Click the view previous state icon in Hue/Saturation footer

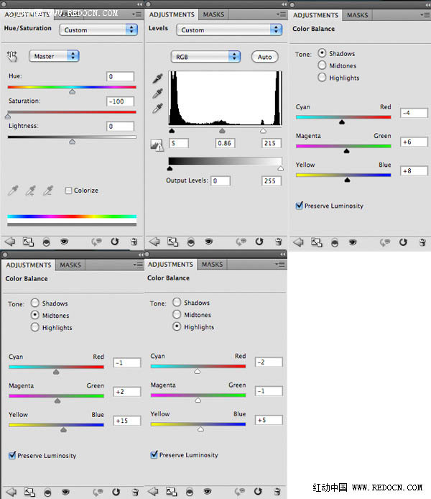[97, 242]
